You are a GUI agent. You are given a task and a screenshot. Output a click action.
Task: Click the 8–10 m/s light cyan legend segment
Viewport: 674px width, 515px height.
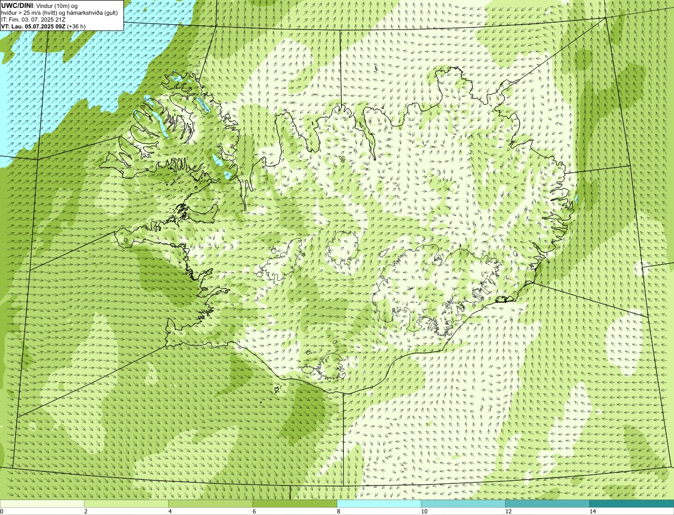click(x=379, y=504)
